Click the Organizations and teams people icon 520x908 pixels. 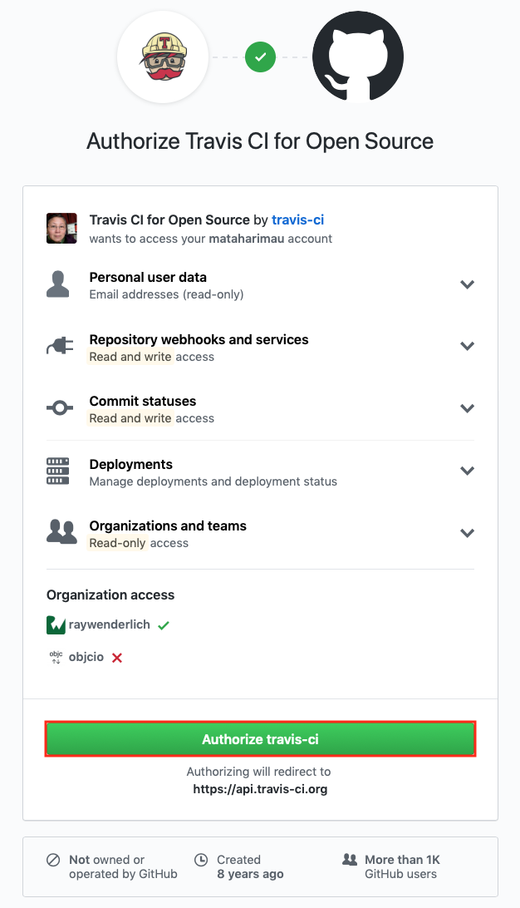click(x=61, y=533)
